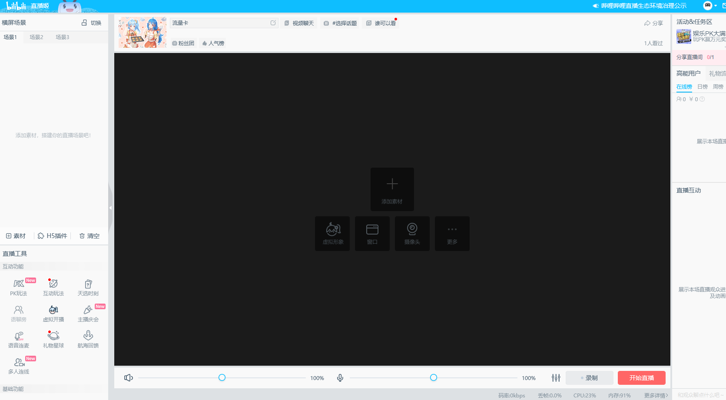
Task: Add a 摄像头 source
Action: point(412,234)
